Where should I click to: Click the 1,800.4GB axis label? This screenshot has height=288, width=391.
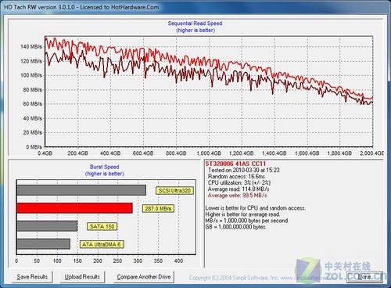click(339, 153)
